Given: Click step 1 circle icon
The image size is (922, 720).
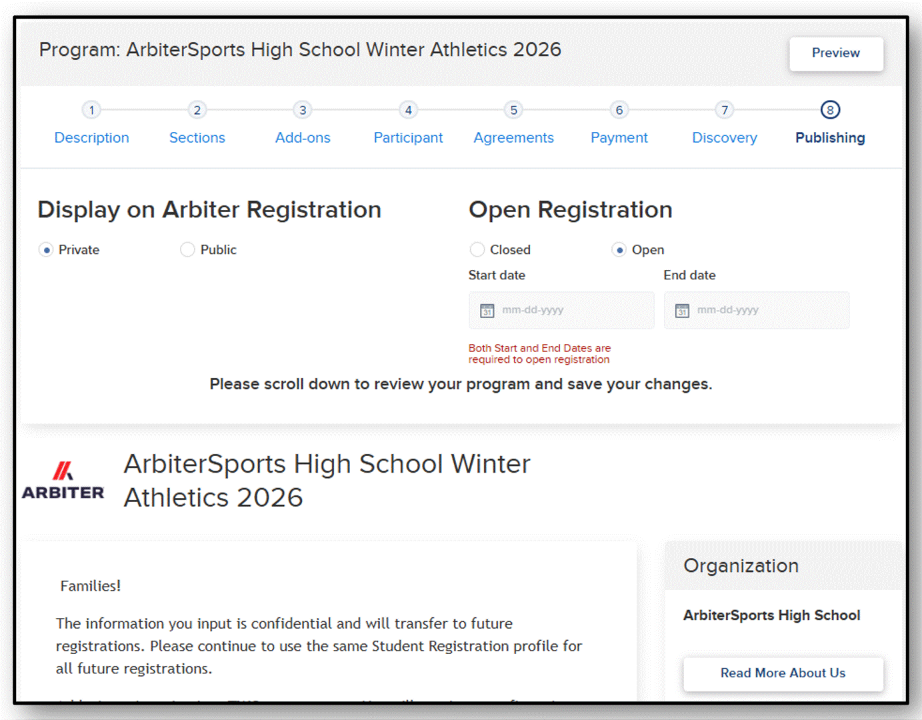Looking at the screenshot, I should 91,110.
